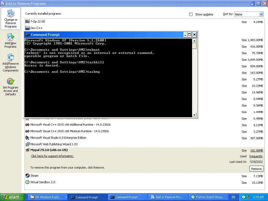
Task: Open the Sort by Name dropdown
Action: 261,14
